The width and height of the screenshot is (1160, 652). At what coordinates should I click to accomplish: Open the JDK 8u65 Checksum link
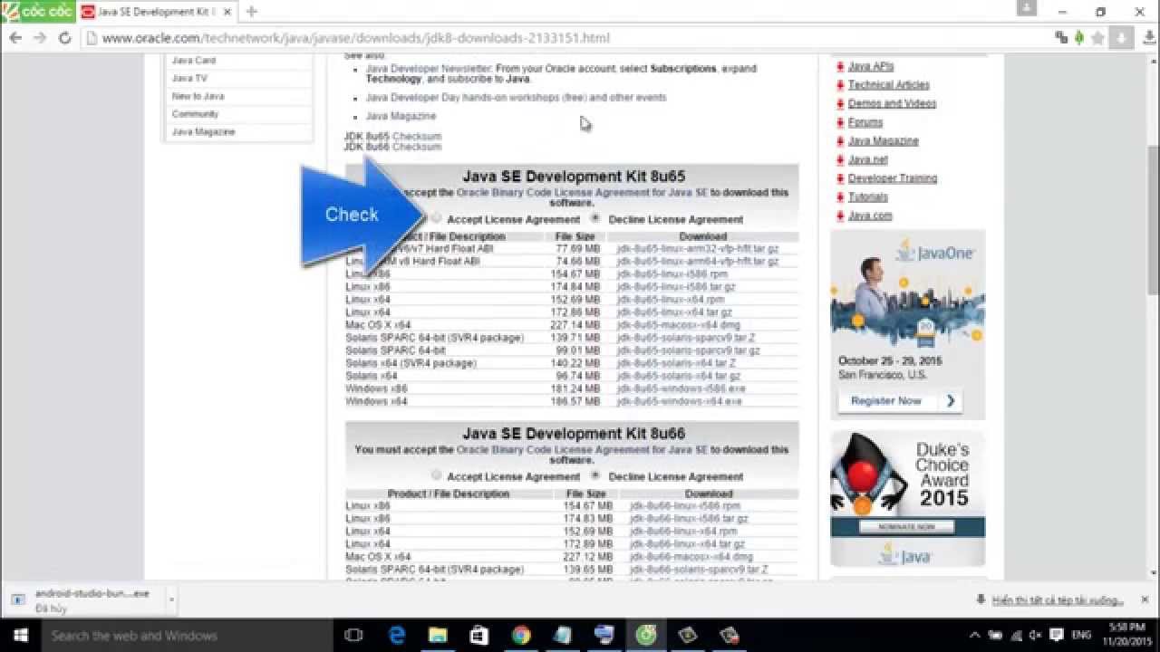(x=417, y=137)
